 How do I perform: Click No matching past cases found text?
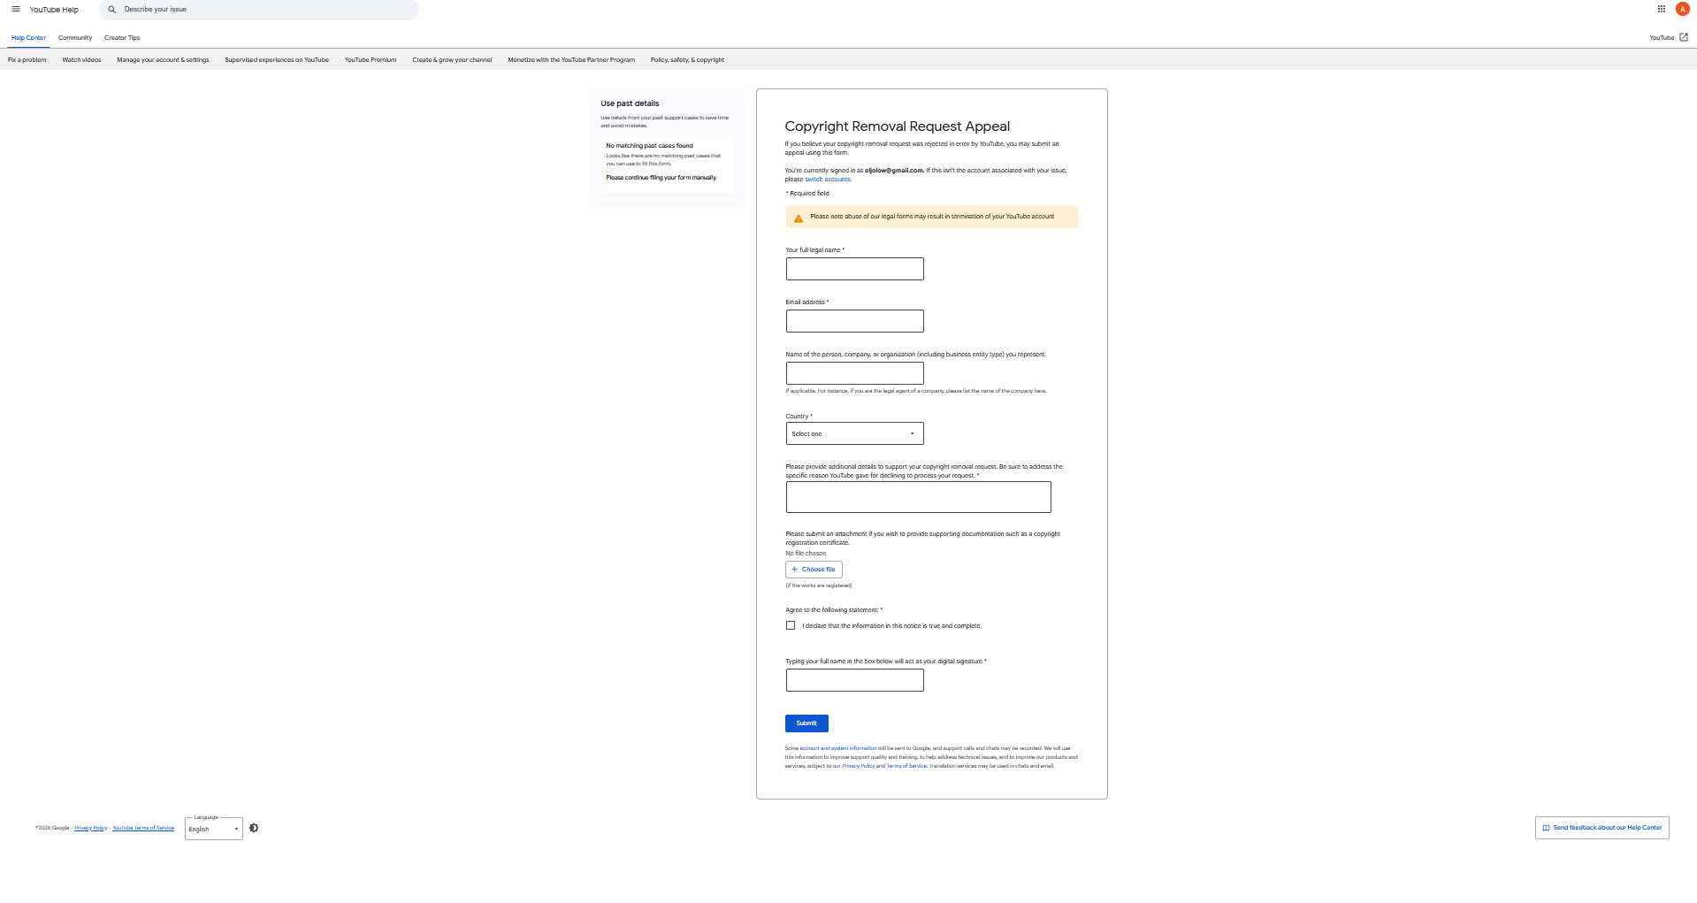click(x=649, y=146)
